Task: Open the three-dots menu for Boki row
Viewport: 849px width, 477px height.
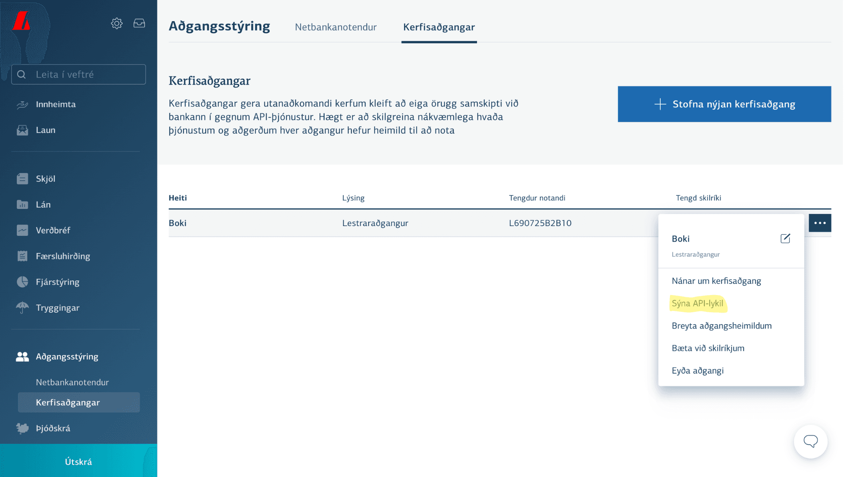Action: pyautogui.click(x=820, y=223)
